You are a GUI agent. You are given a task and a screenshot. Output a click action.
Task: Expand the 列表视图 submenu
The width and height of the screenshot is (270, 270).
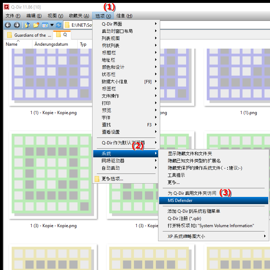126,38
